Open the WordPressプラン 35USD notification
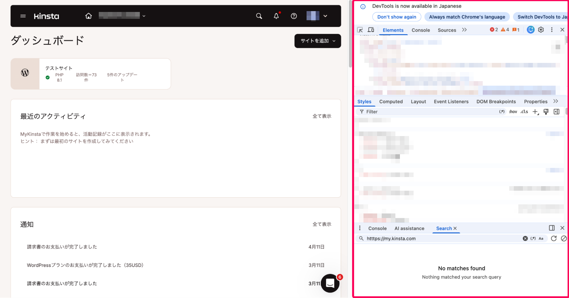This screenshot has width=569, height=298. pos(176,265)
